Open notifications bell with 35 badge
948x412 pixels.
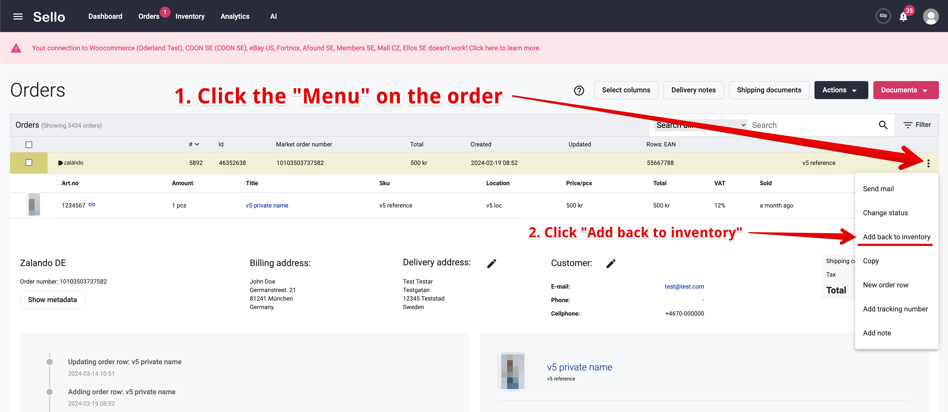point(903,17)
